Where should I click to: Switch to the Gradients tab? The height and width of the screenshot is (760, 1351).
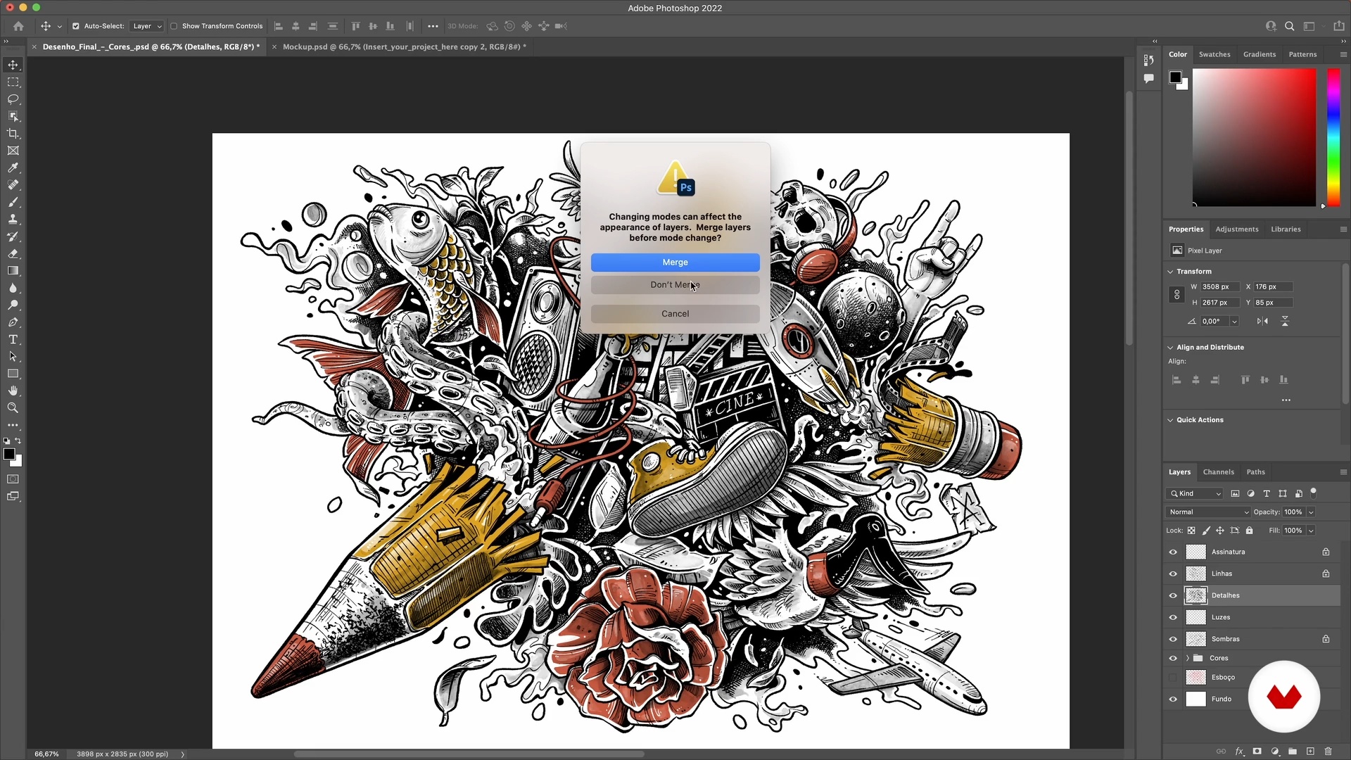coord(1260,54)
